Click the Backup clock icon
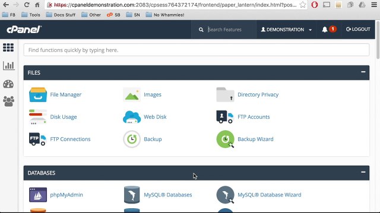The width and height of the screenshot is (380, 213). coord(132,139)
